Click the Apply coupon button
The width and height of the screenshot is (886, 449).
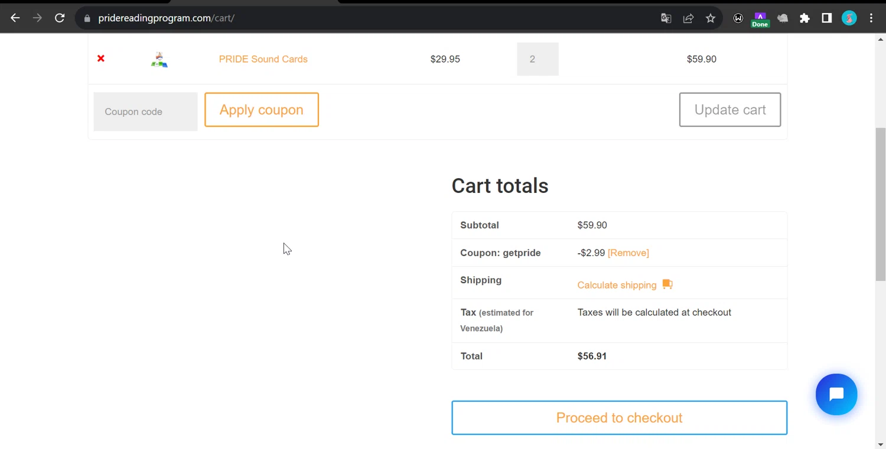[x=262, y=110]
